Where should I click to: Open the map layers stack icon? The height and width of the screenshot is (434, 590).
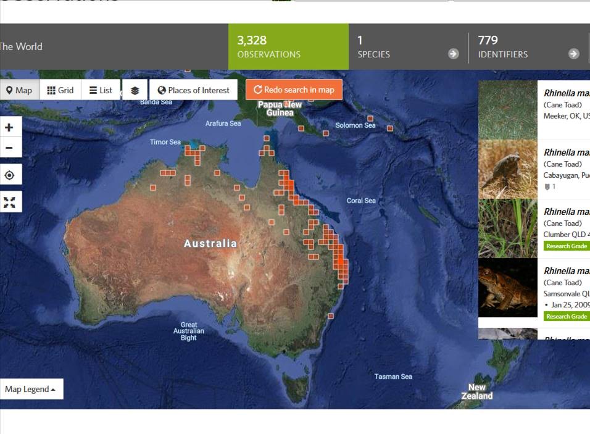coord(135,90)
